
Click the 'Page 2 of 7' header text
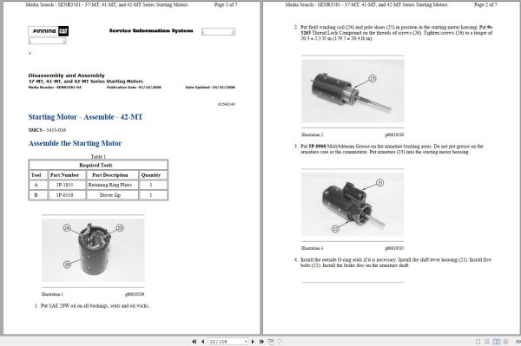click(485, 4)
